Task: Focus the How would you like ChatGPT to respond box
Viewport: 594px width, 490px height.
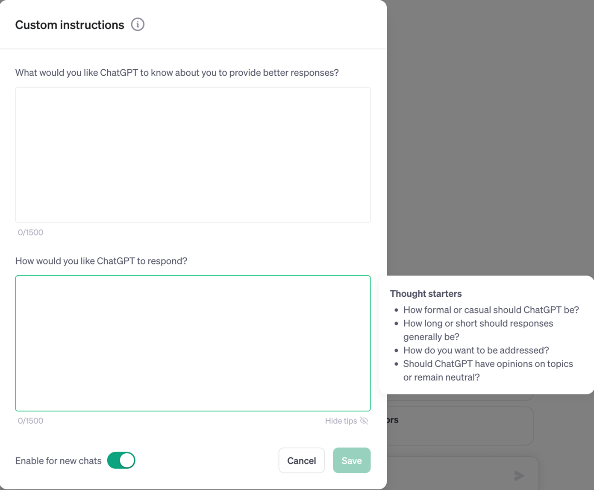Action: pyautogui.click(x=193, y=343)
